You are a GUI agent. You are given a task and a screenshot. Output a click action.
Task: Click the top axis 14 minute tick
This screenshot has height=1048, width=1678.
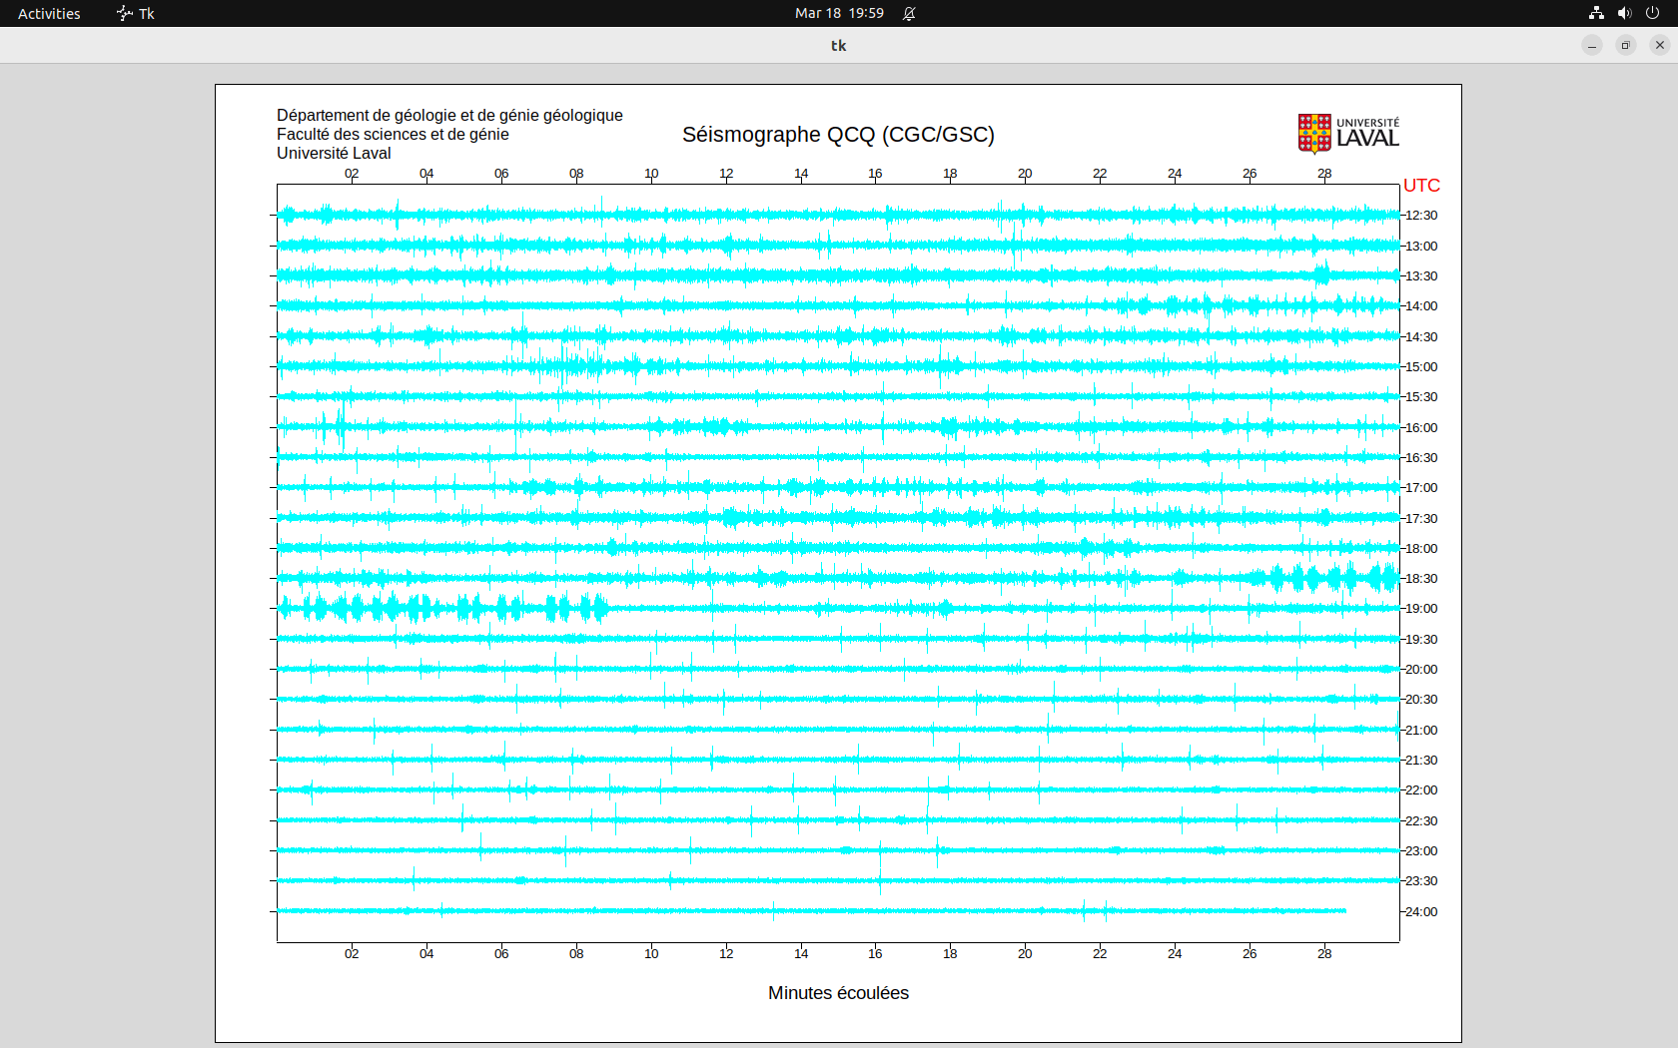801,174
